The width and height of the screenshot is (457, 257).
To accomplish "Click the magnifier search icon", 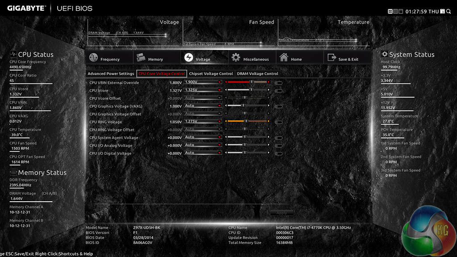I will [x=449, y=11].
